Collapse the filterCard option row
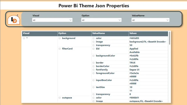187x105 pixels. (60, 49)
